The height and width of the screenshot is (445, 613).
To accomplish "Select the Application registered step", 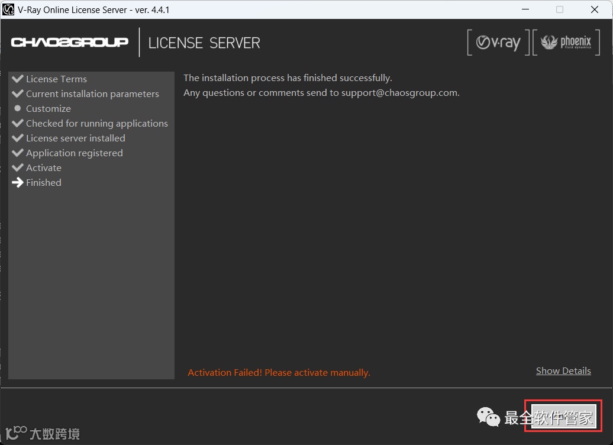I will point(67,153).
